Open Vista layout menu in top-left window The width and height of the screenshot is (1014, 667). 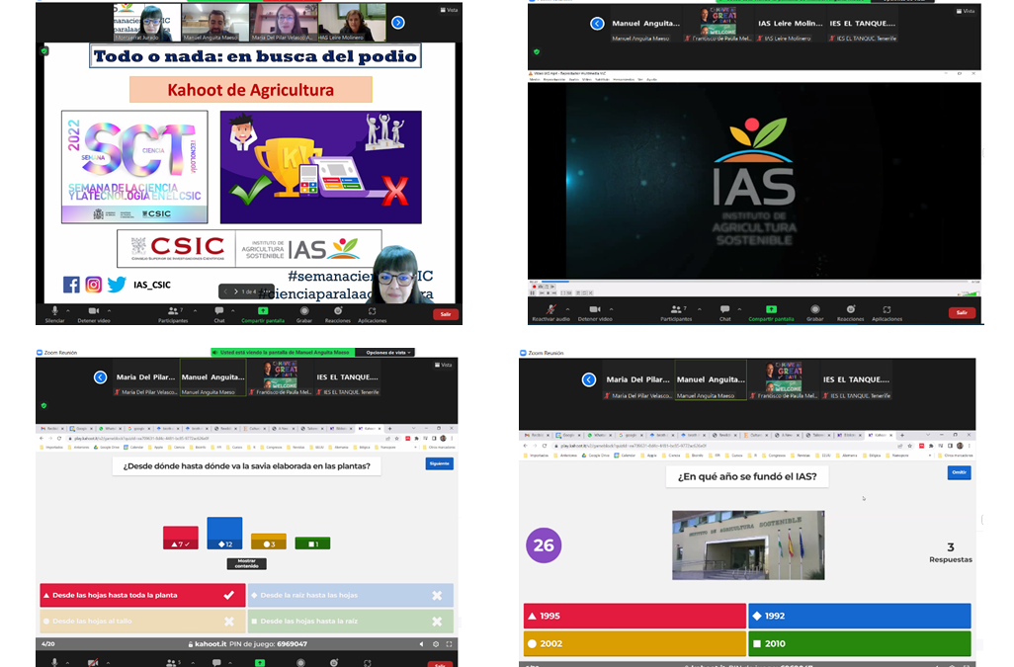pos(449,10)
